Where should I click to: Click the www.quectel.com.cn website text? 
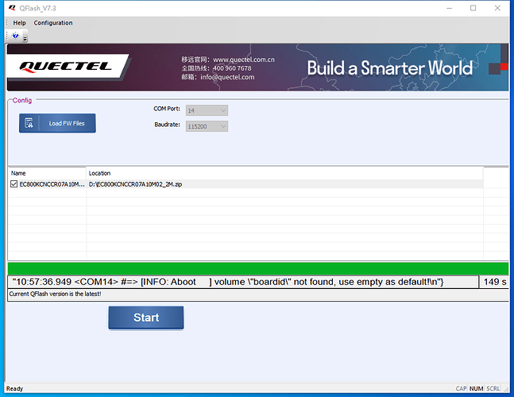tap(244, 60)
